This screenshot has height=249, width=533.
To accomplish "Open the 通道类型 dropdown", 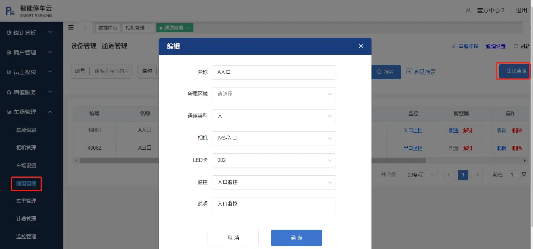I will (x=274, y=116).
